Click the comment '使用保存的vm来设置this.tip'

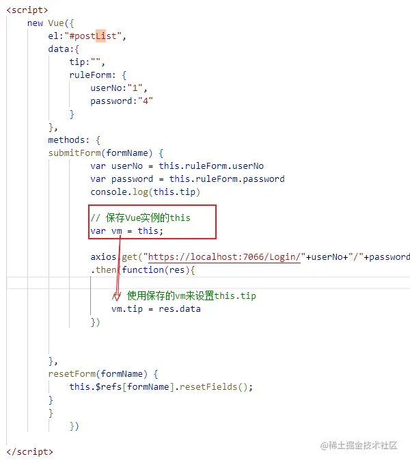tap(191, 296)
